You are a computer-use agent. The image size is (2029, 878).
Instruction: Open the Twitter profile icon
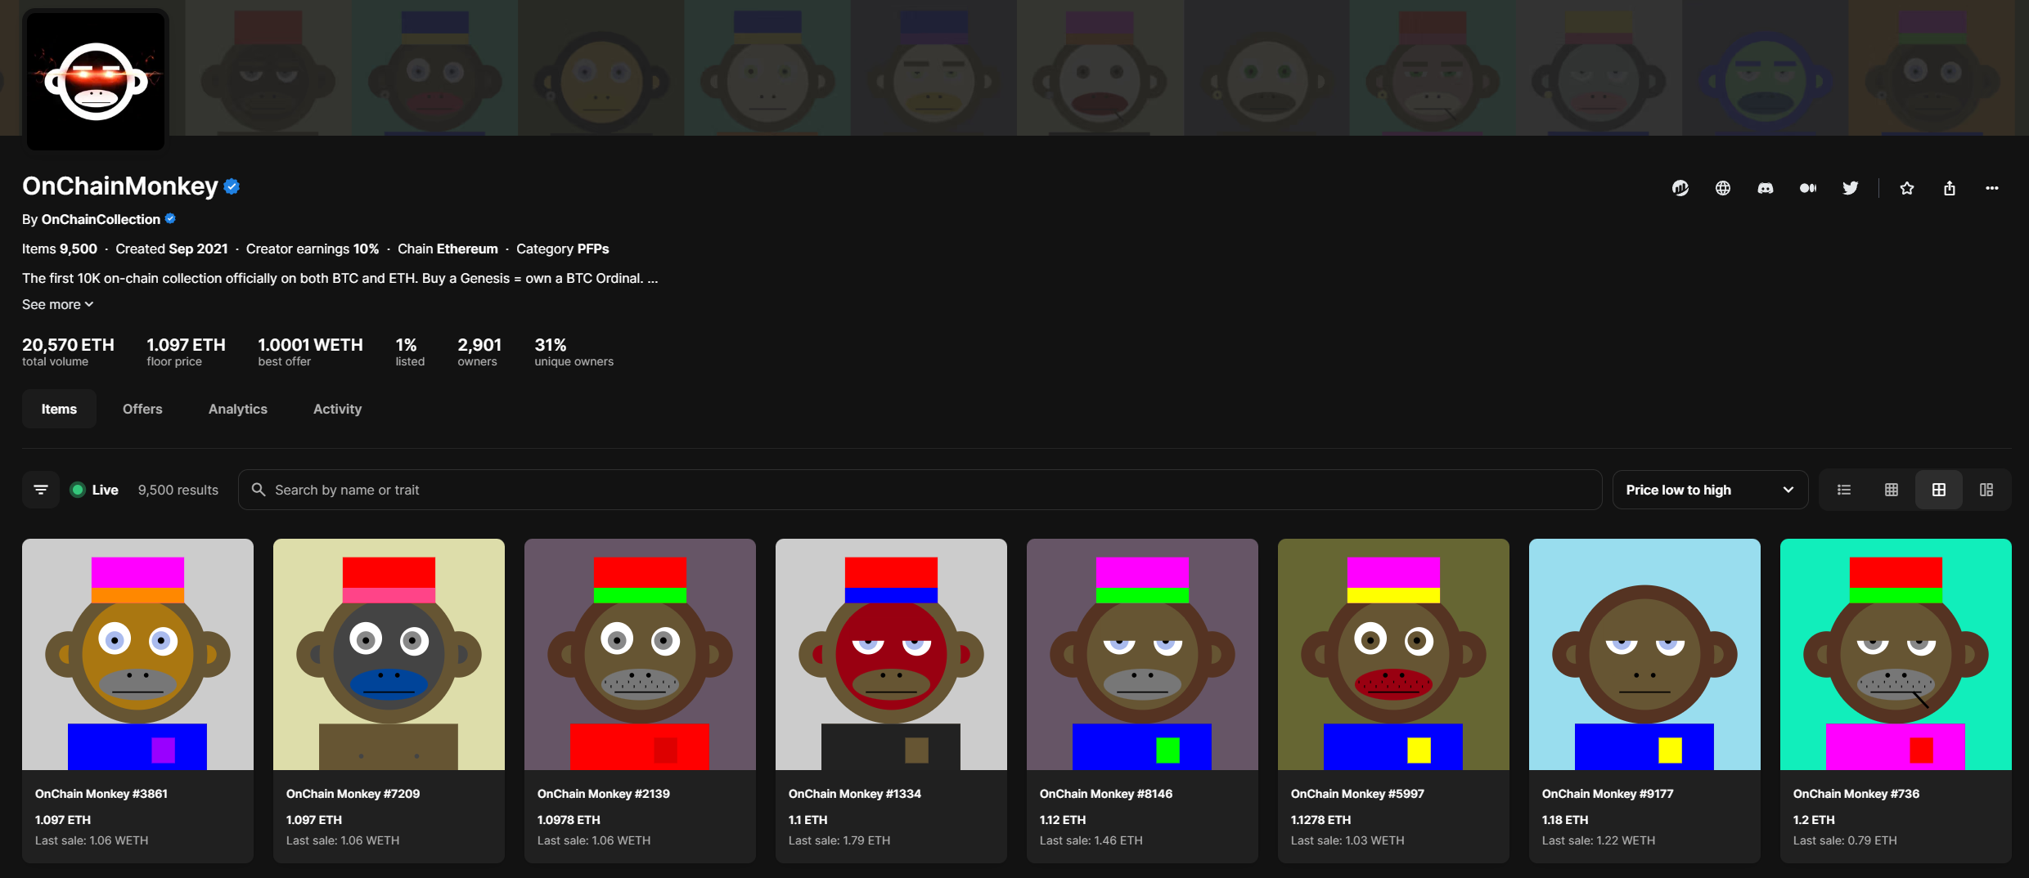click(x=1851, y=188)
